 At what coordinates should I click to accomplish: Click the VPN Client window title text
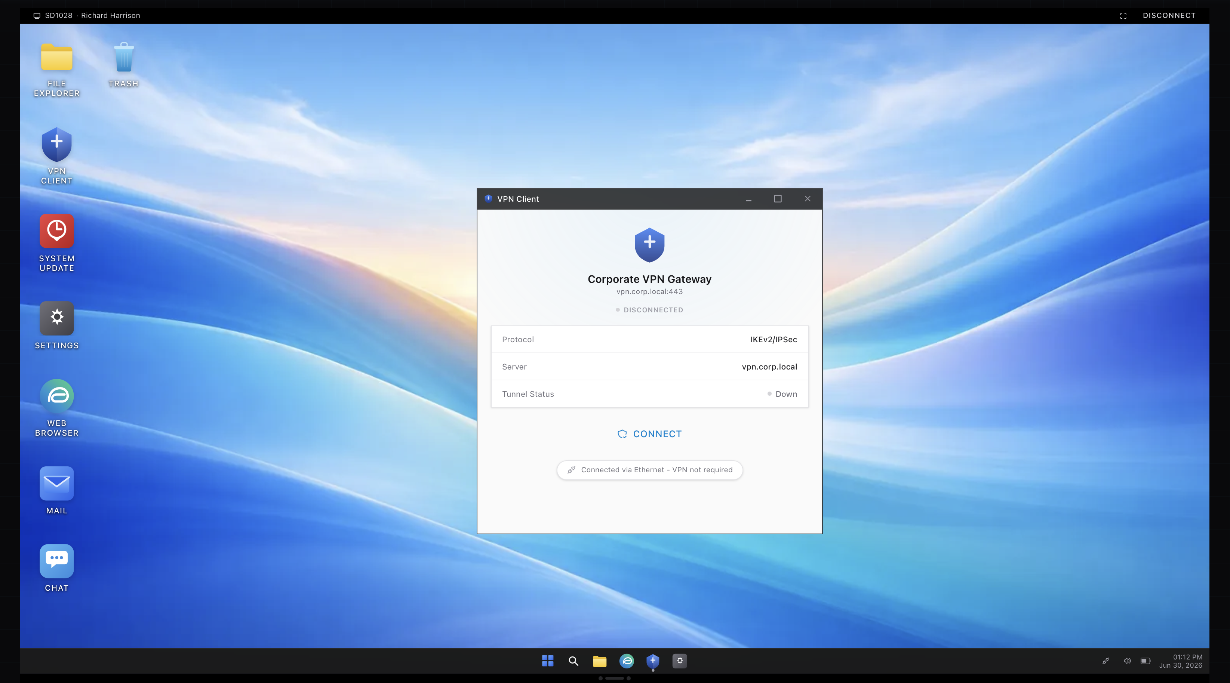point(517,198)
